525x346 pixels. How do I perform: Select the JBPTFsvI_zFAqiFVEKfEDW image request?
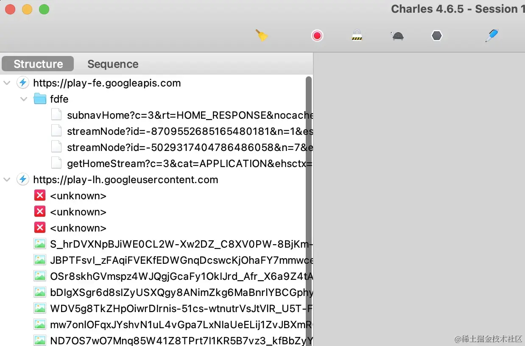click(x=182, y=260)
